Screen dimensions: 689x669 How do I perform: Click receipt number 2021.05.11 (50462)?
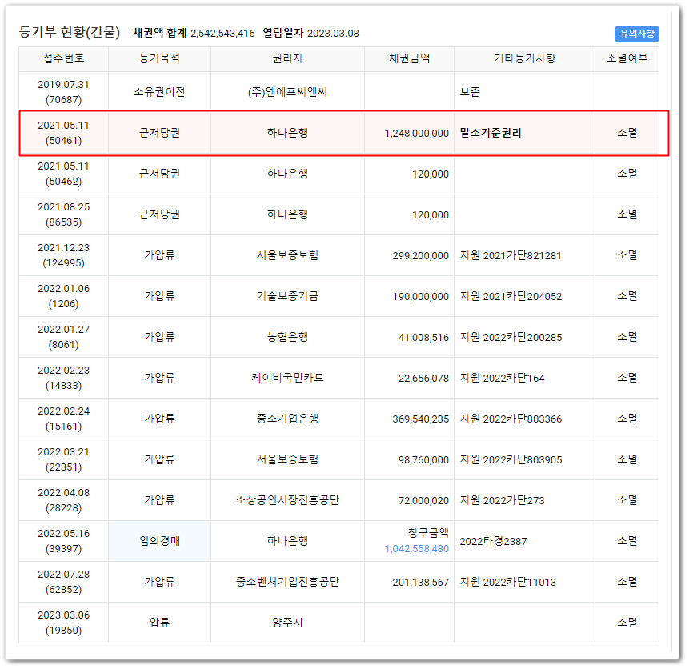tap(64, 174)
